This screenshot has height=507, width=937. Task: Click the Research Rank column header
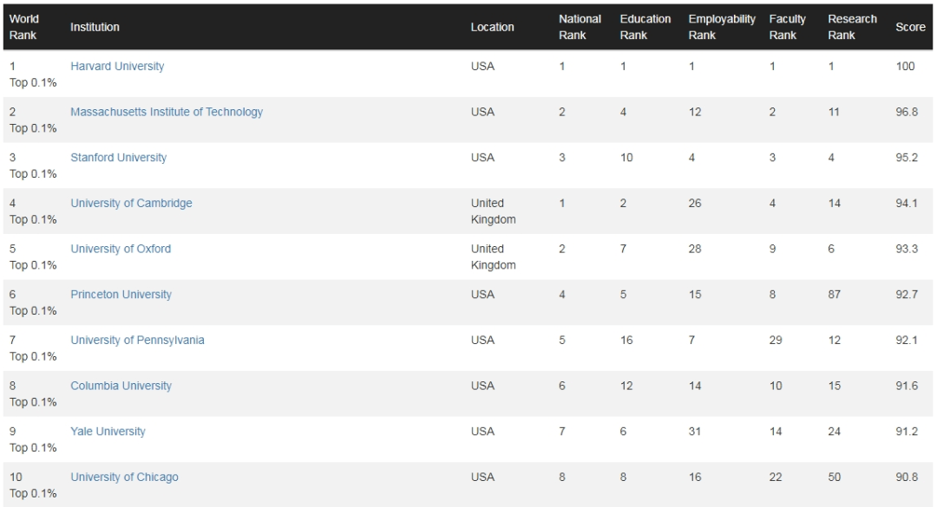tap(852, 27)
